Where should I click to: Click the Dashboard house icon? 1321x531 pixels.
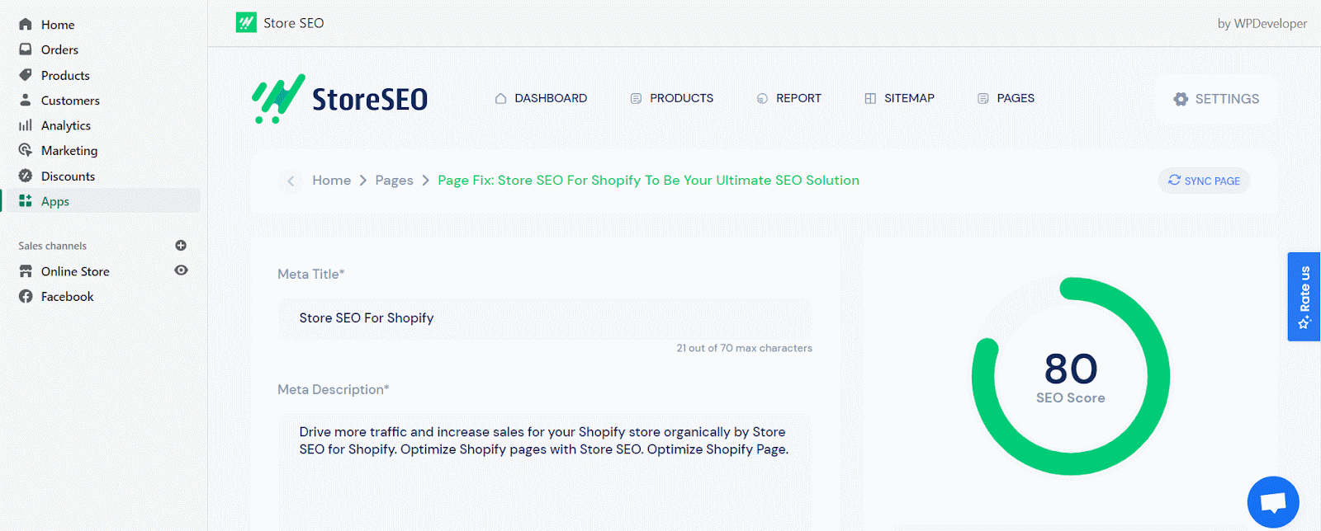500,98
